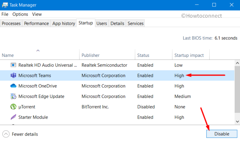Sort by the Status column header

pos(154,54)
